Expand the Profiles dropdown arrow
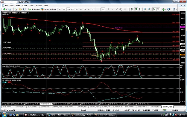Screen dimensions: 187x117 (x=12, y=9)
